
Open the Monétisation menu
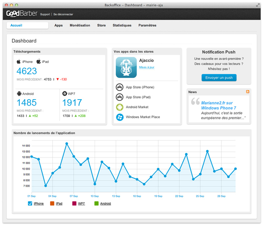pos(80,25)
